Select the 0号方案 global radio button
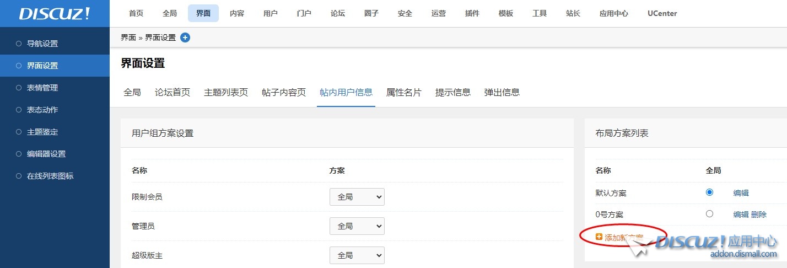Image resolution: width=787 pixels, height=268 pixels. pos(709,214)
